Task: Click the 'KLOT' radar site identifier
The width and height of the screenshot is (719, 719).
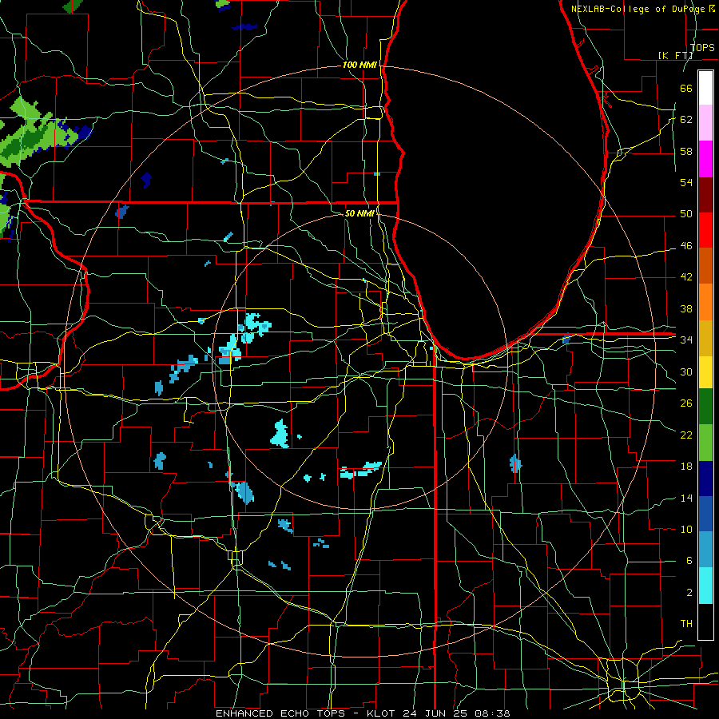Action: [x=383, y=713]
